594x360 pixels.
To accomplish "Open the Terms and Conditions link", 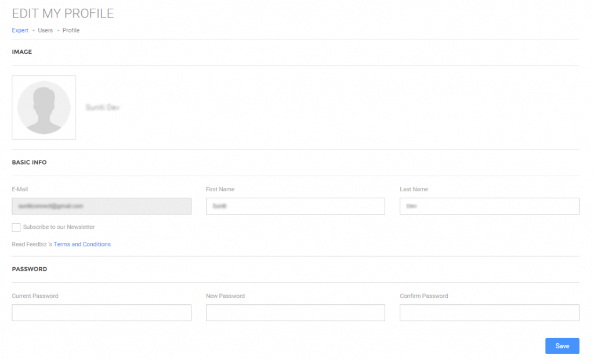I will coord(82,244).
